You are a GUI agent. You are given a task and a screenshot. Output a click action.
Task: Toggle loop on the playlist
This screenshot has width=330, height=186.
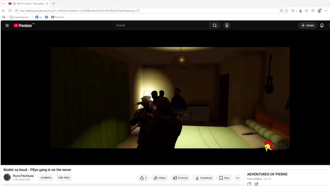[x=249, y=184]
